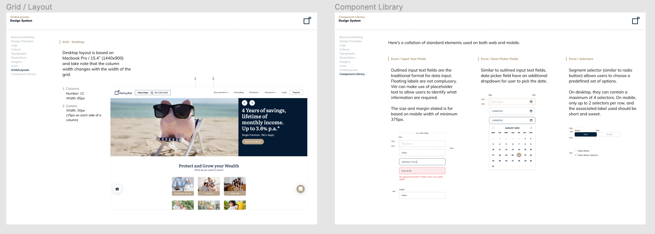Open Icons in Component Library sidebar
Image resolution: width=655 pixels, height=234 pixels.
(x=343, y=66)
